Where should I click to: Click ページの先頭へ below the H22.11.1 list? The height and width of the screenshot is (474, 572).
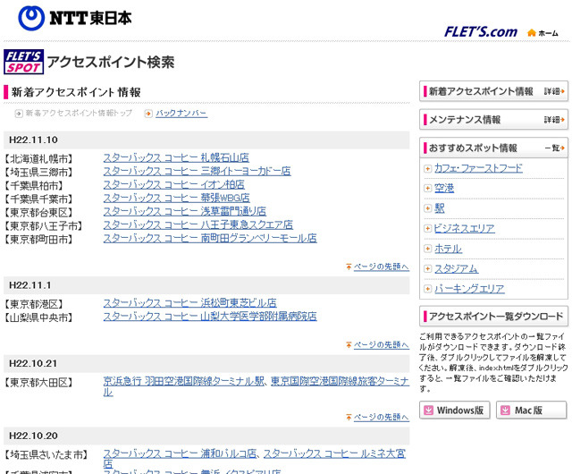tap(382, 344)
